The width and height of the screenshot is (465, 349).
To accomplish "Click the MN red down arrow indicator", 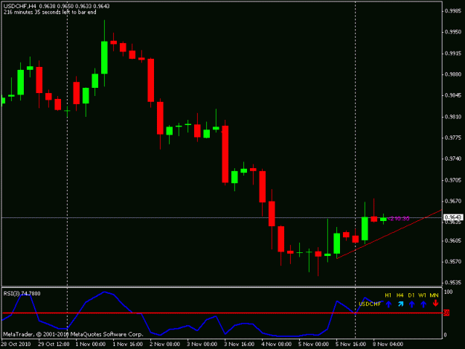I will pos(435,304).
